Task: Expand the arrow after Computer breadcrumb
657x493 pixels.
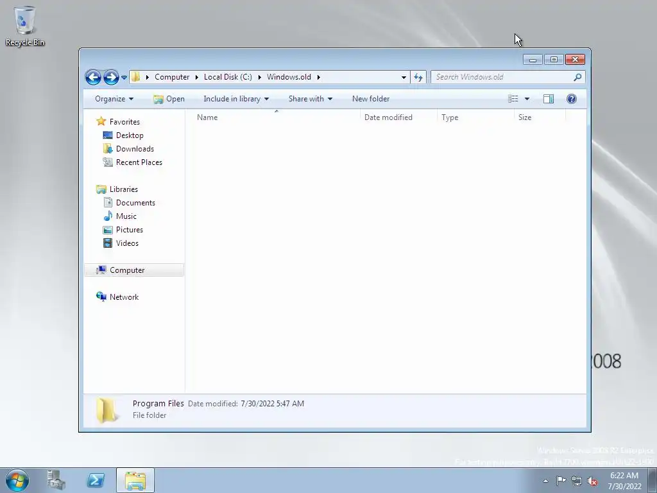Action: [196, 77]
